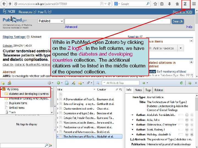Click the PubMed search input field
The width and height of the screenshot is (198, 148).
click(x=117, y=21)
